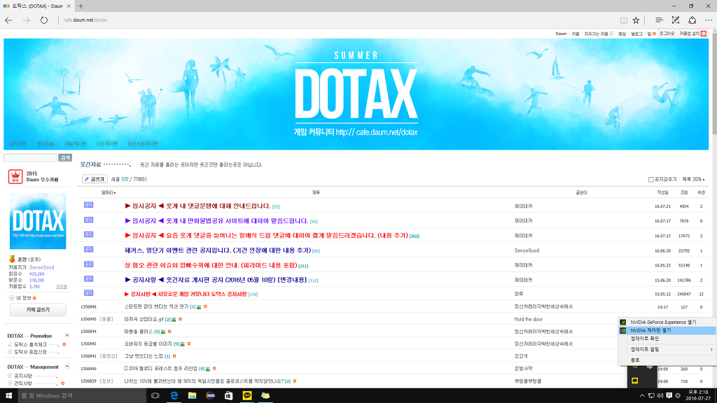The image size is (717, 403).
Task: Open the Windows Start button
Action: click(x=8, y=396)
